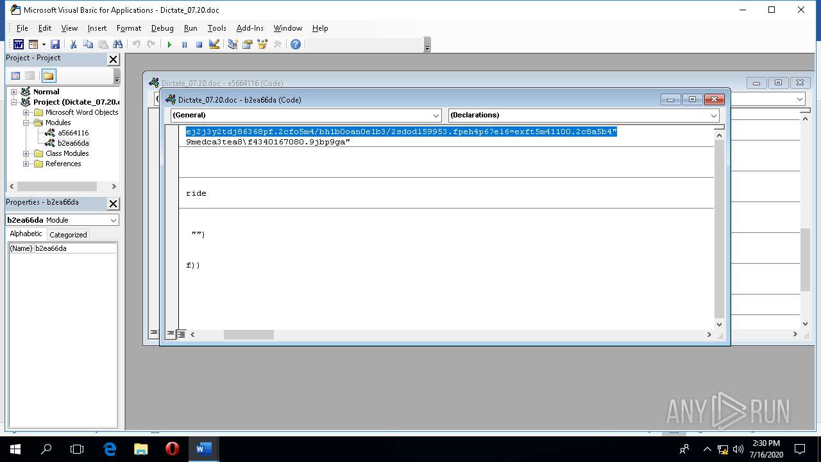Open the Debug menu
Viewport: 821px width, 462px height.
click(x=162, y=28)
